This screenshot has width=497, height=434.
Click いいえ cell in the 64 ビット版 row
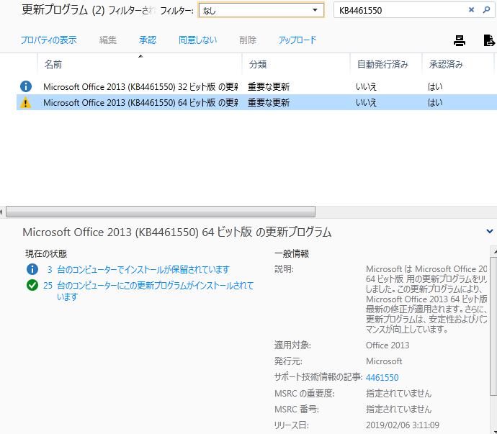[366, 103]
